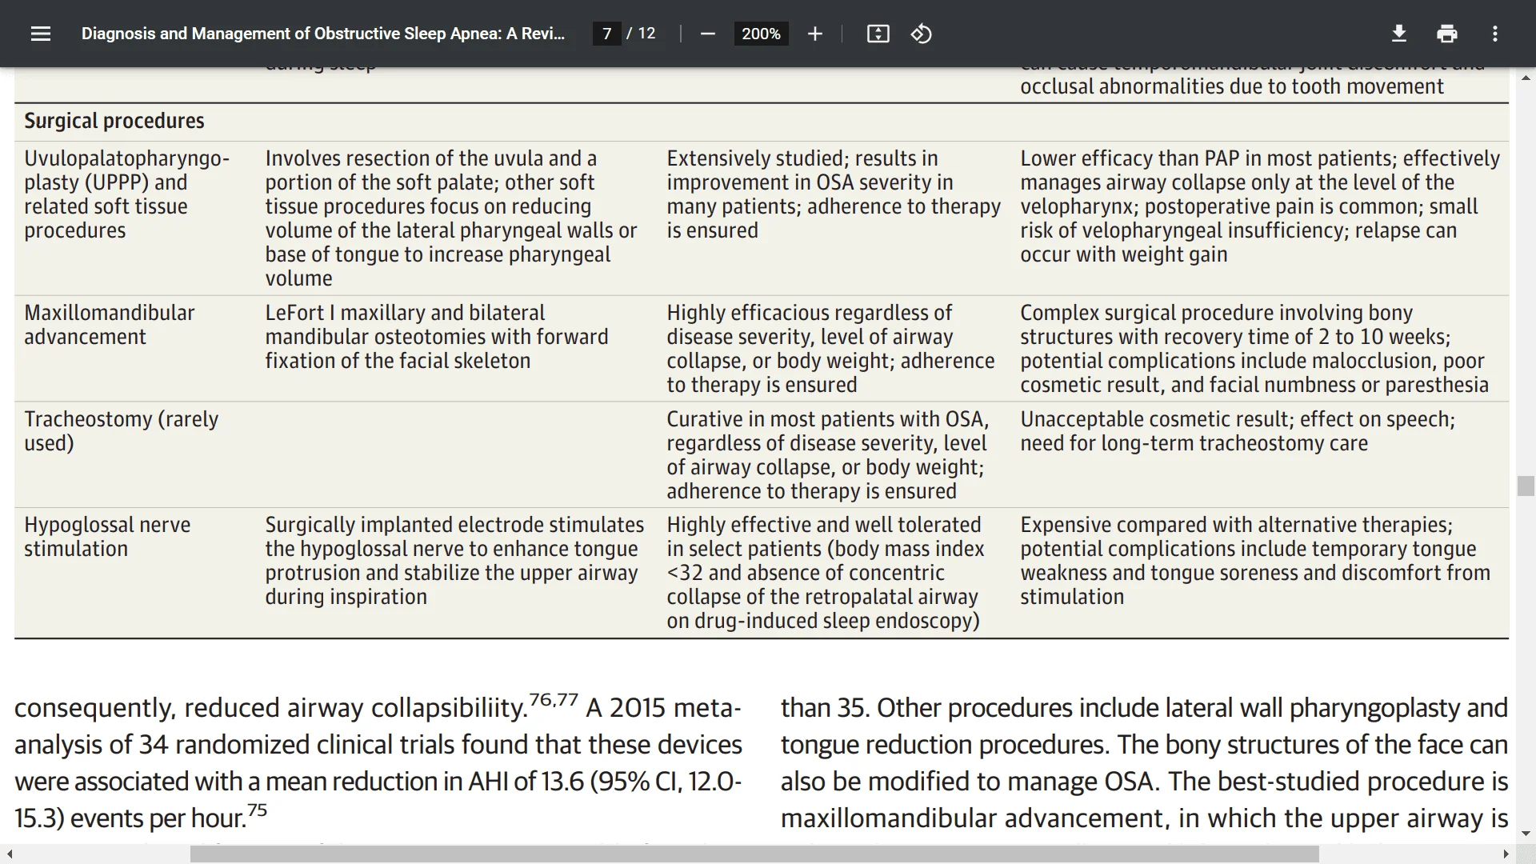Screen dimensions: 1536x864
Task: Rotate the document counterclockwise
Action: click(x=921, y=34)
